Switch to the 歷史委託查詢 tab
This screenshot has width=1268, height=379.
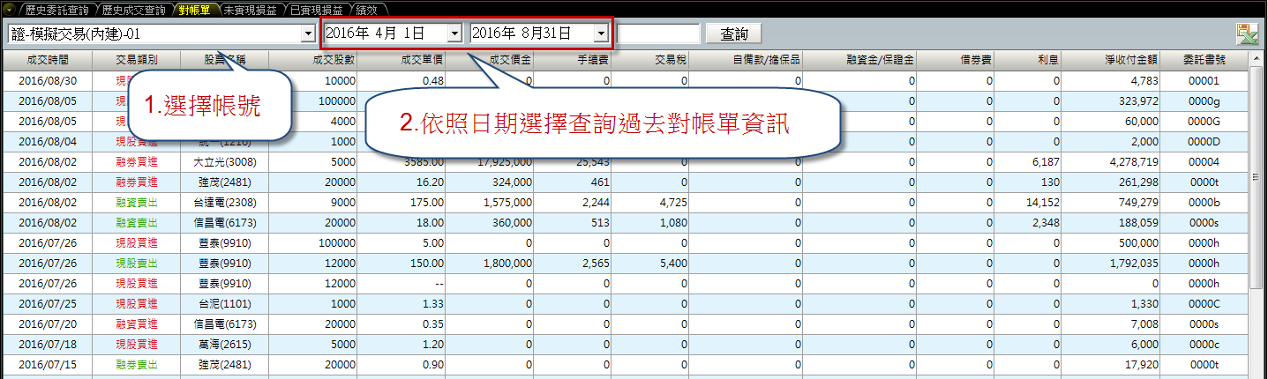coord(56,9)
